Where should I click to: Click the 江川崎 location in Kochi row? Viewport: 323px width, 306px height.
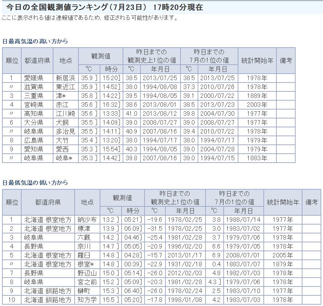tap(65, 114)
